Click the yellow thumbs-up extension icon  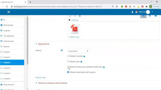coord(138,6)
